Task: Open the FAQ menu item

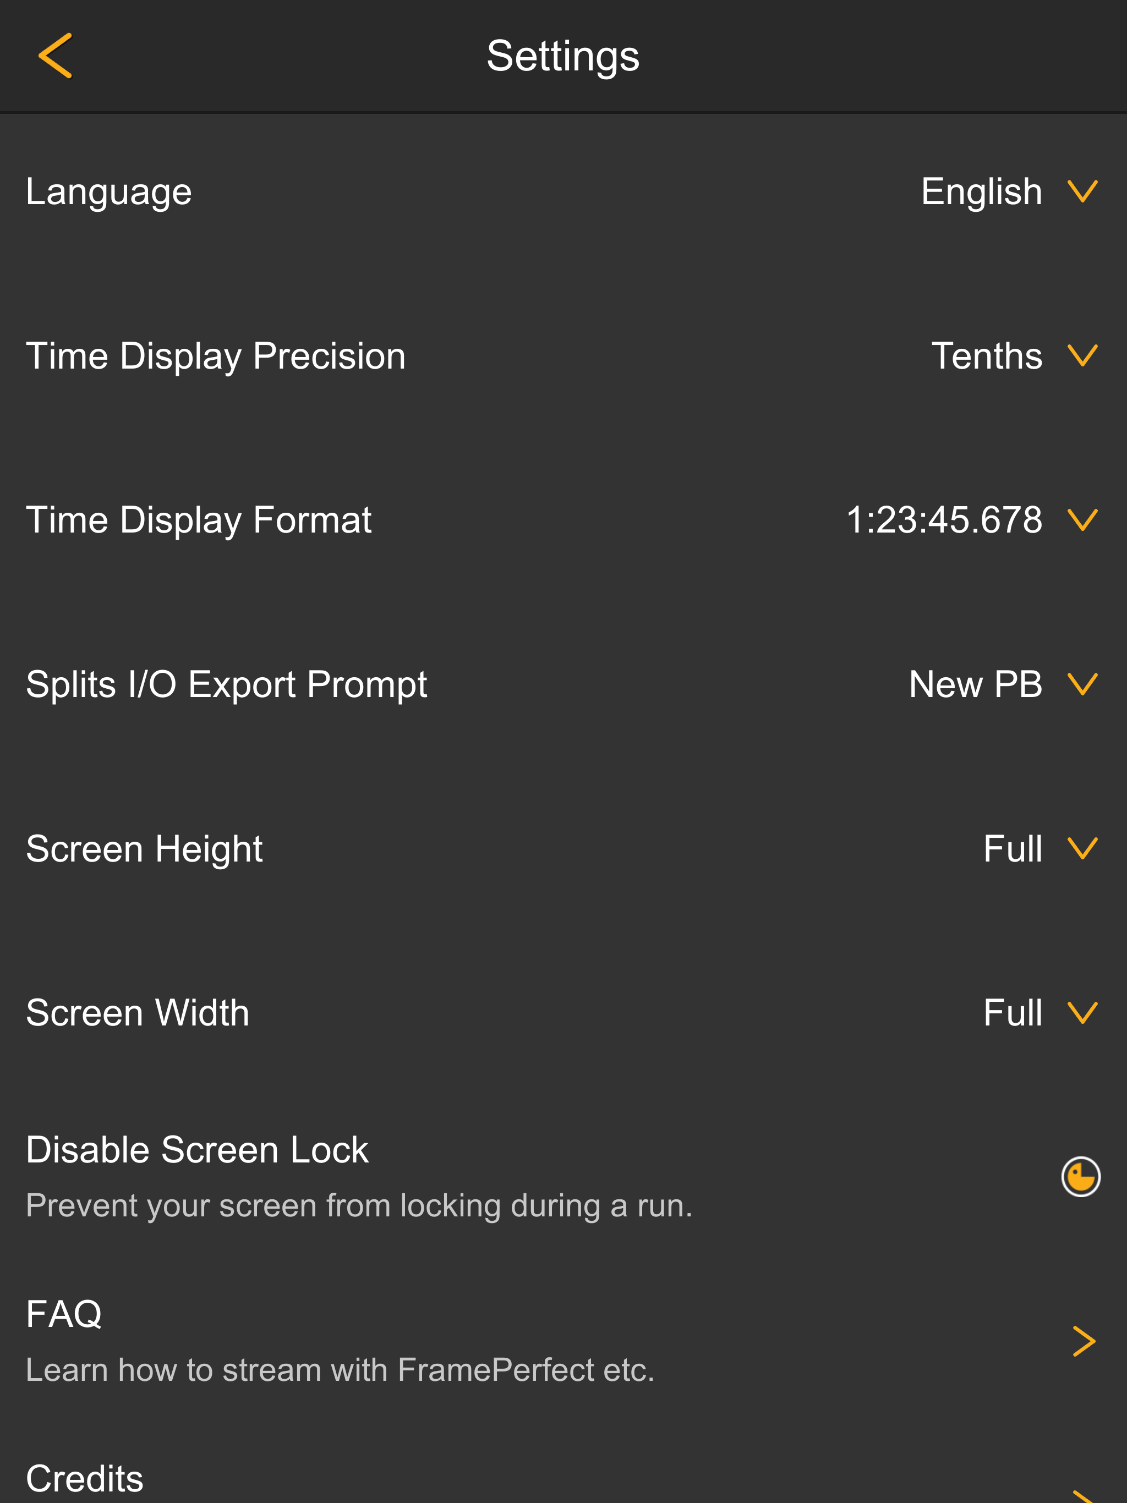Action: pos(64,1314)
